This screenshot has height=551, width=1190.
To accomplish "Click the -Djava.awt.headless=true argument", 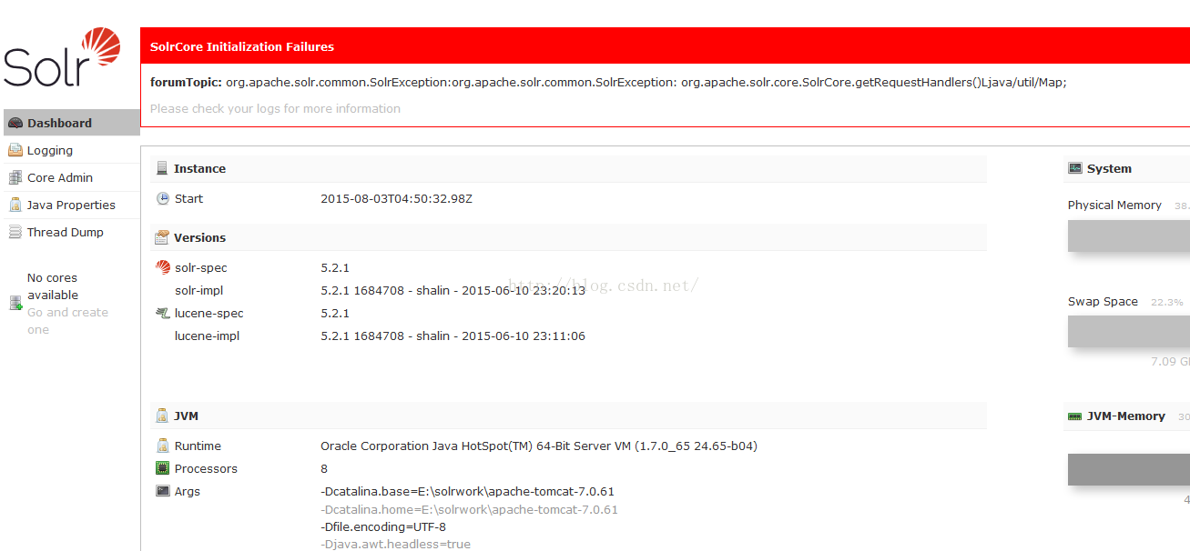I will [x=395, y=544].
